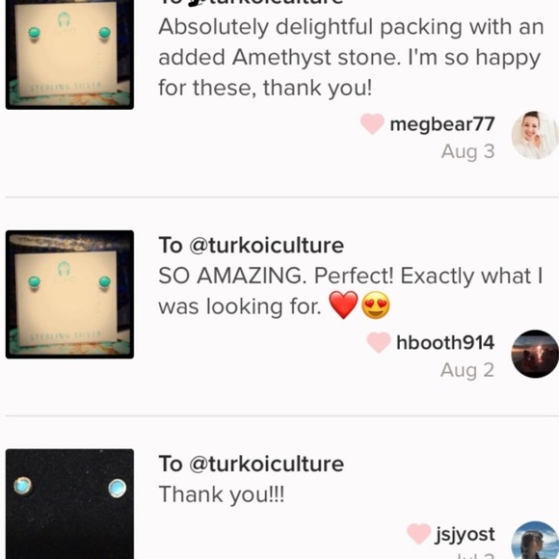This screenshot has height=559, width=559.
Task: Open the turquoise earrings photo in the top review
Action: pos(69,54)
